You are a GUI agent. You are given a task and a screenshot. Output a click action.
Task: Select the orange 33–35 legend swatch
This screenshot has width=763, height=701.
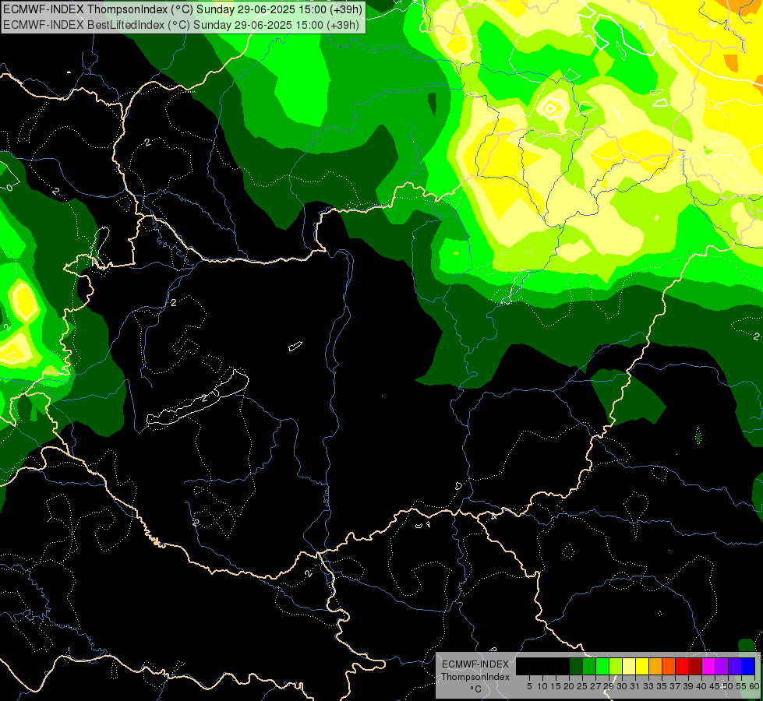click(x=655, y=666)
